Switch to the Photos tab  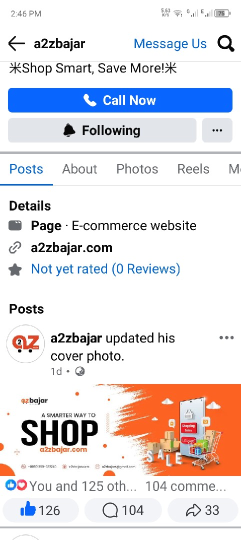[137, 169]
